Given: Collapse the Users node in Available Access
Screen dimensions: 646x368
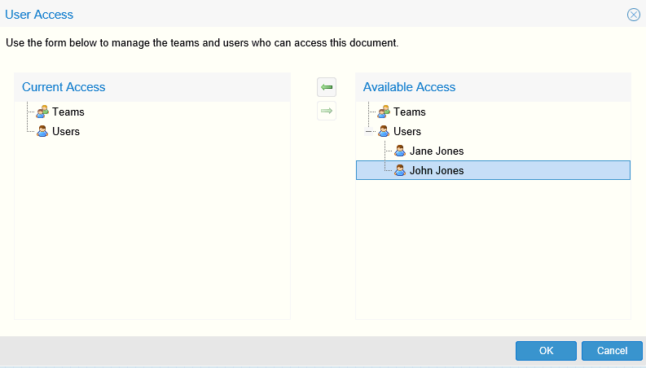Looking at the screenshot, I should [x=369, y=131].
